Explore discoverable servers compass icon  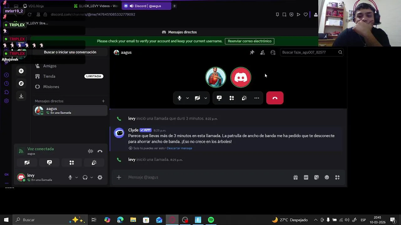[21, 83]
